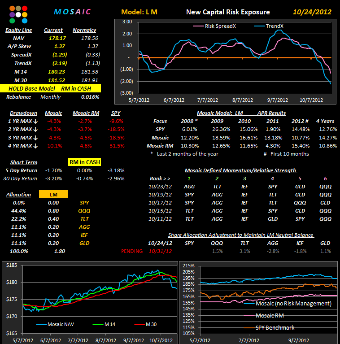Select Mosaic 2008 result 12.20%
Viewport: 340px width, 344px height.
click(x=190, y=138)
